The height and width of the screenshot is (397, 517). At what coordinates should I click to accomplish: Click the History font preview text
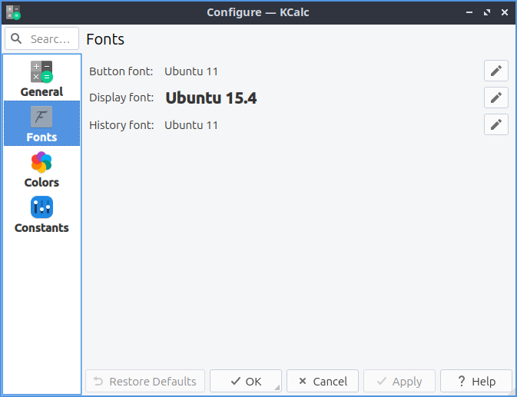pyautogui.click(x=191, y=124)
